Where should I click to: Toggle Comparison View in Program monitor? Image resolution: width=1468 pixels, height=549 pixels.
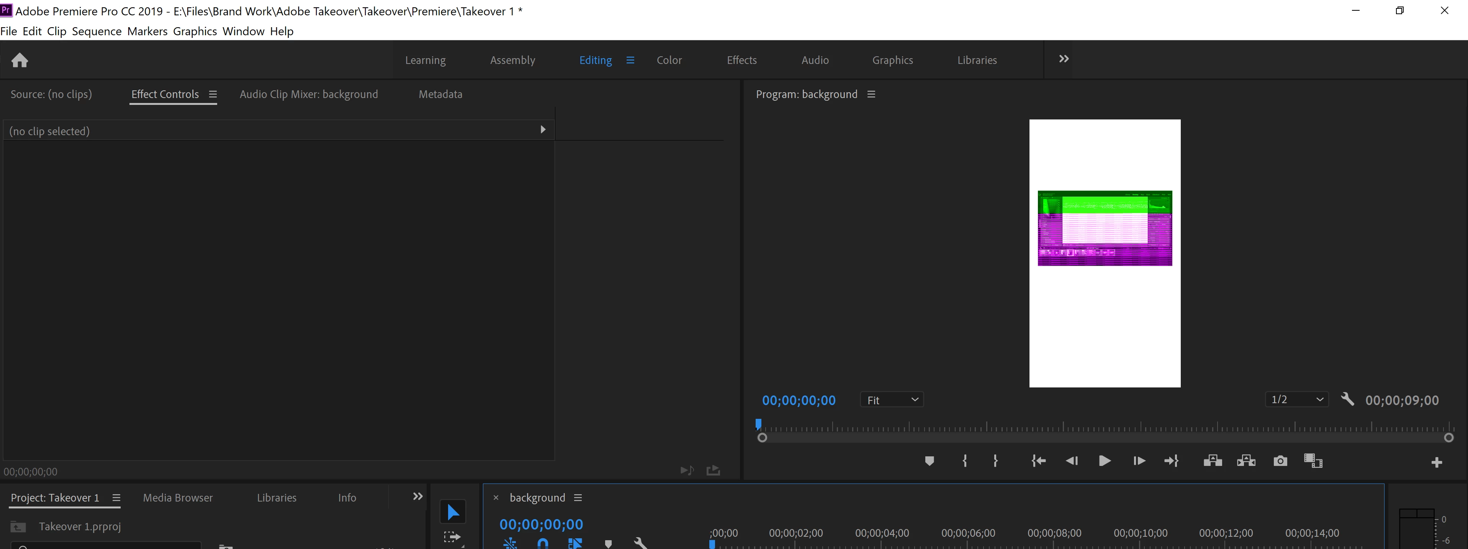[x=1313, y=461]
